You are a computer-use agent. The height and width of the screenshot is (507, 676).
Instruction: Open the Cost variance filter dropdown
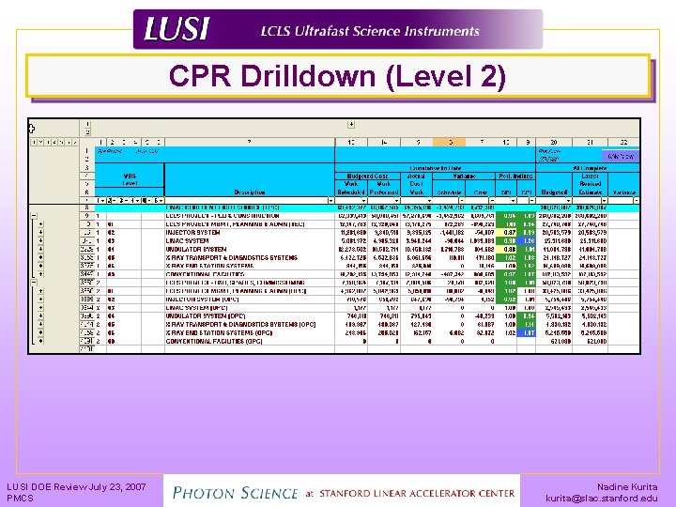point(491,201)
